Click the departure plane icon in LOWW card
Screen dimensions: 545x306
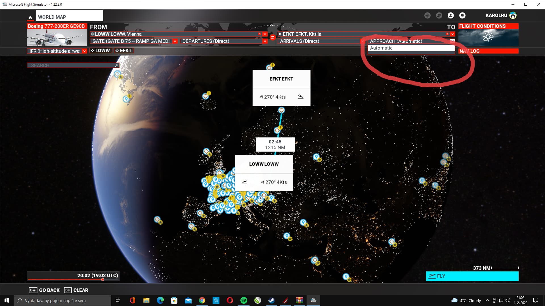pyautogui.click(x=244, y=182)
